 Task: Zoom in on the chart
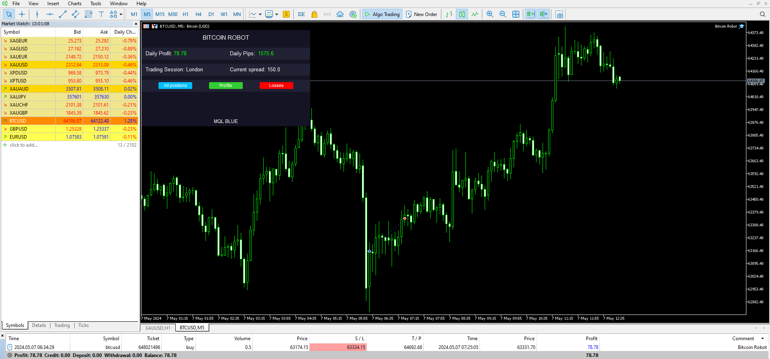coord(490,14)
